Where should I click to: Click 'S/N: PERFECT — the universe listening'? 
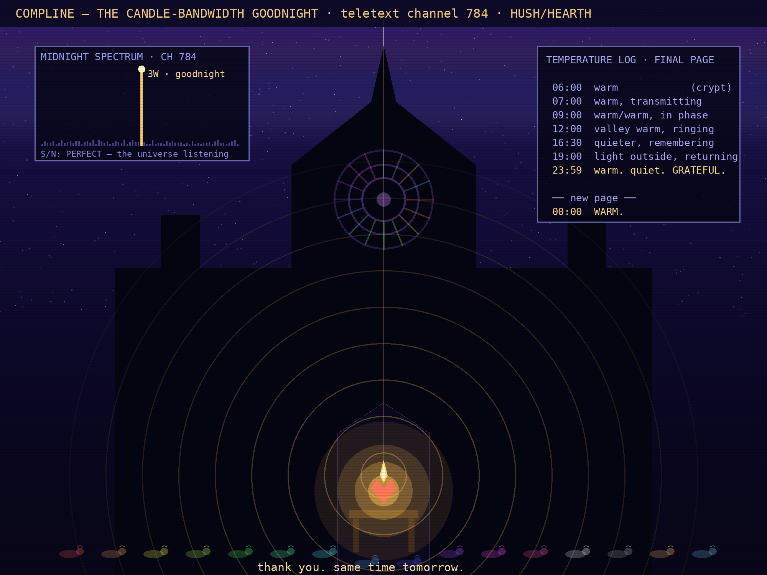coord(135,154)
